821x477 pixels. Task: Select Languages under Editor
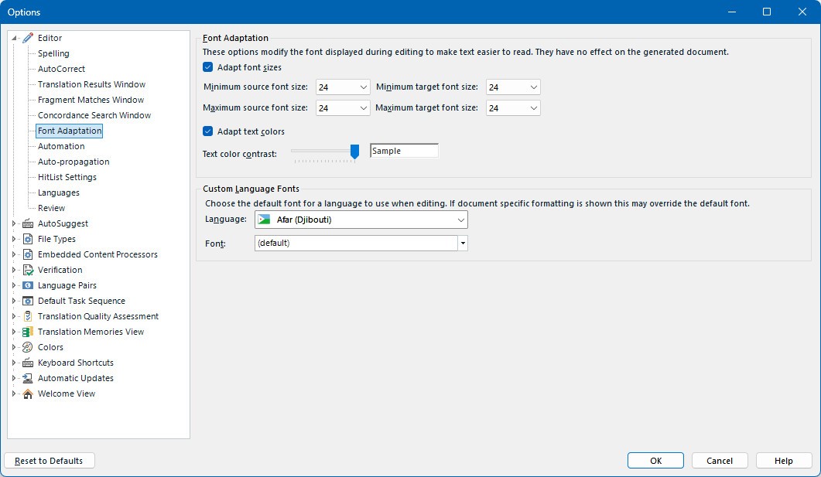[x=59, y=193]
